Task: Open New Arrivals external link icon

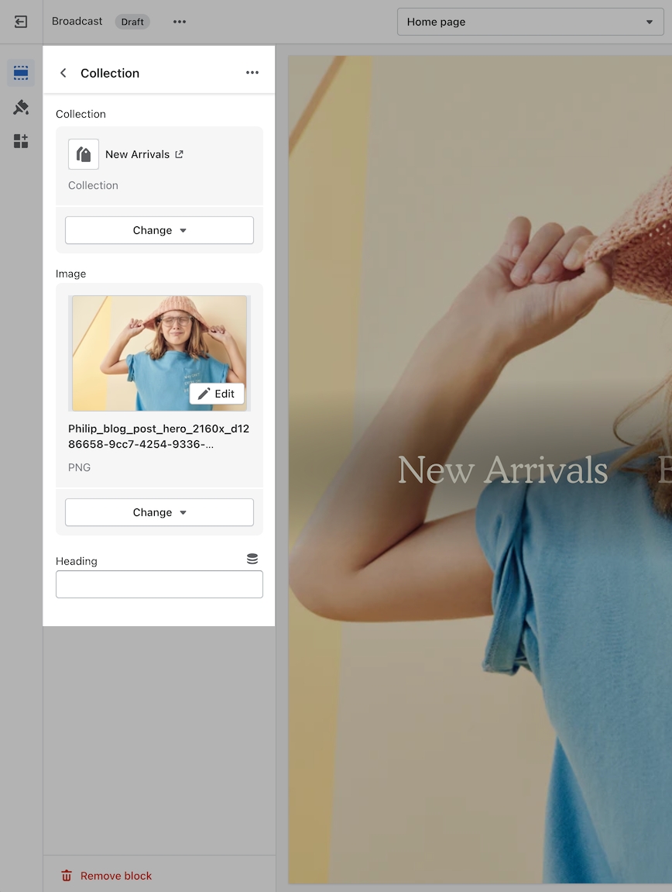Action: click(x=180, y=154)
